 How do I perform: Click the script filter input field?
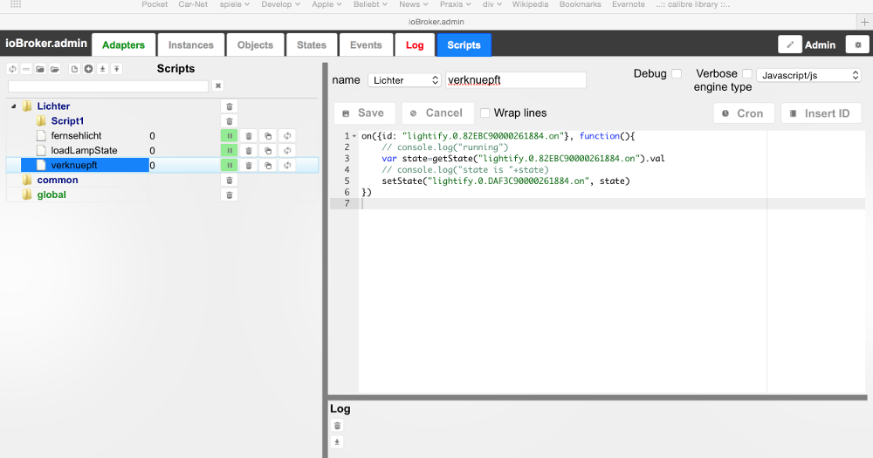[x=108, y=85]
